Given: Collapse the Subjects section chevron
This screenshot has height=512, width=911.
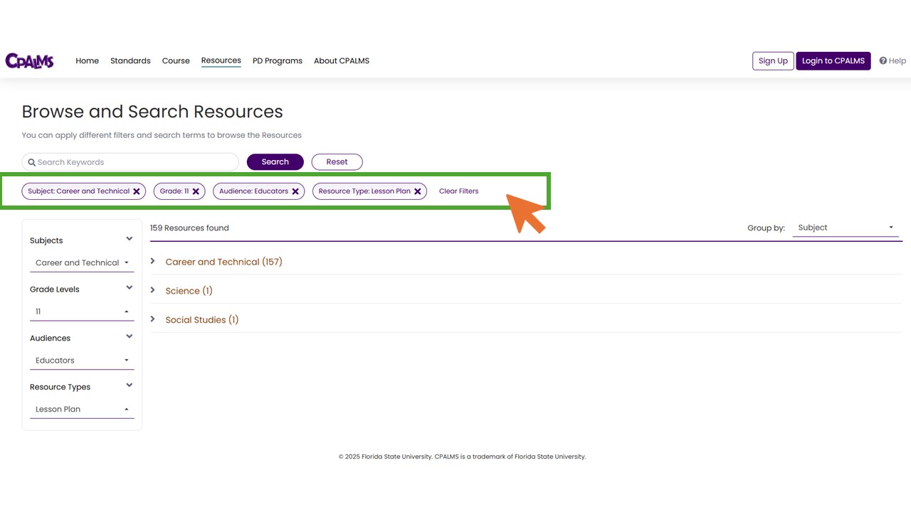Looking at the screenshot, I should coord(130,239).
